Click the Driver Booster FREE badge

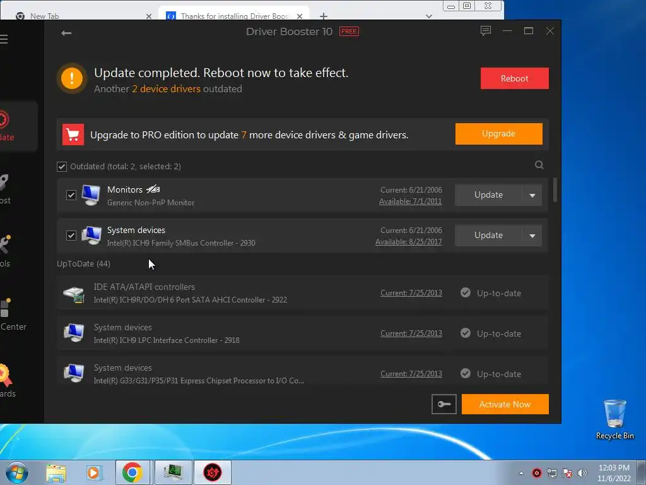pyautogui.click(x=349, y=32)
